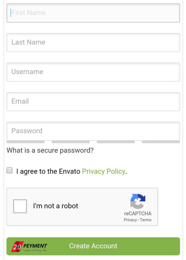
Task: Focus the Password field
Action: click(x=93, y=131)
